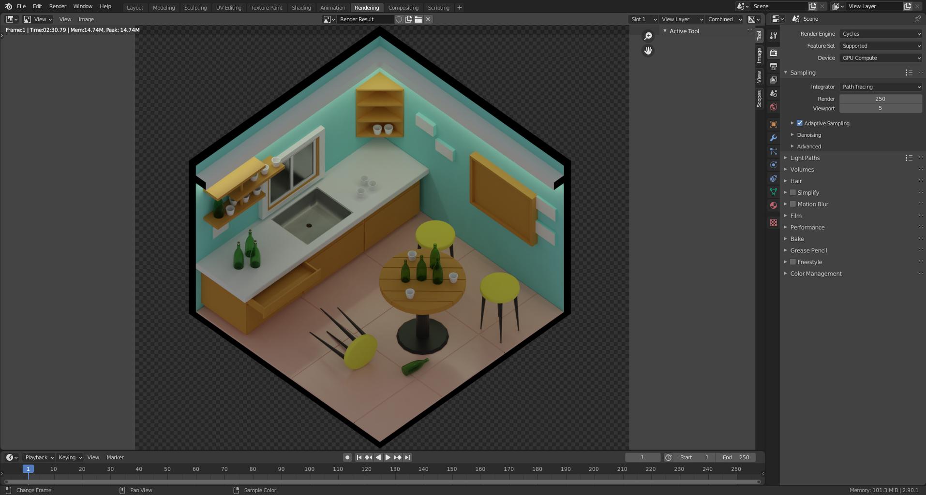
Task: Open the Output Properties tab icon
Action: click(x=773, y=66)
